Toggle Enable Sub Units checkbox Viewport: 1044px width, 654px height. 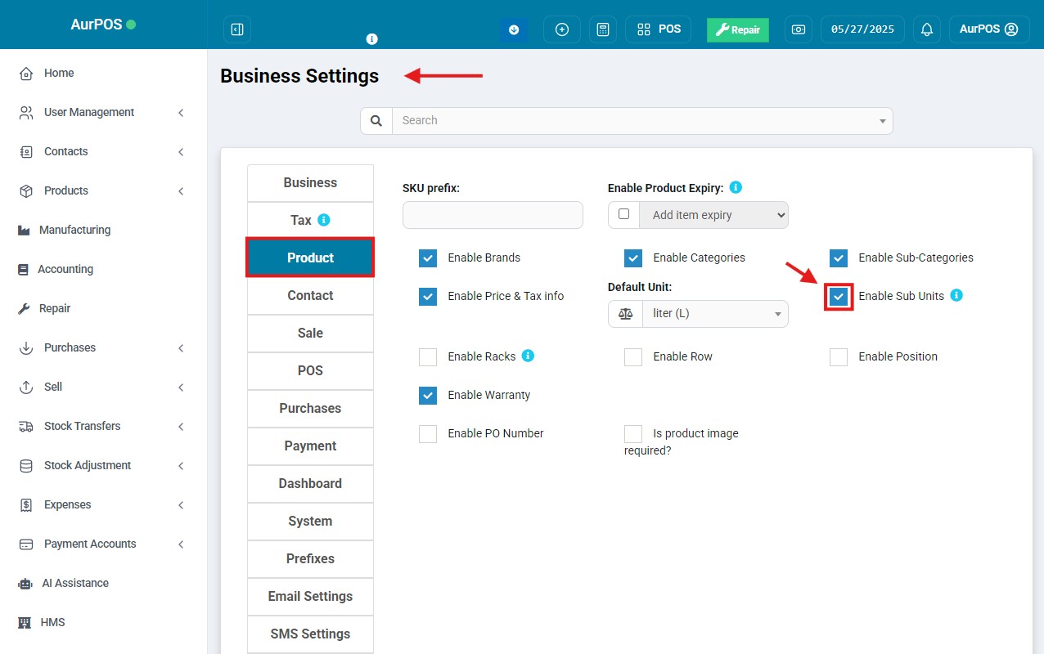tap(839, 297)
